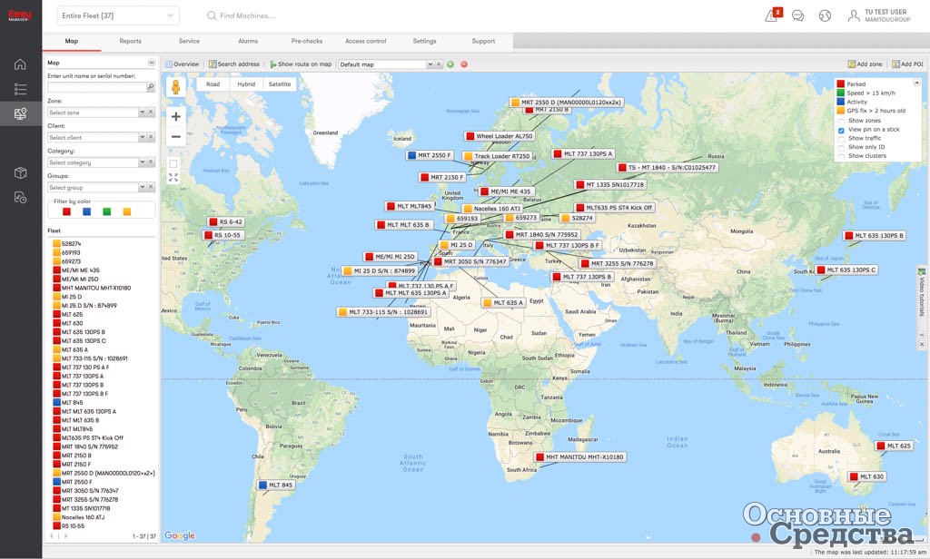Zoom in with the plus button

[x=175, y=116]
